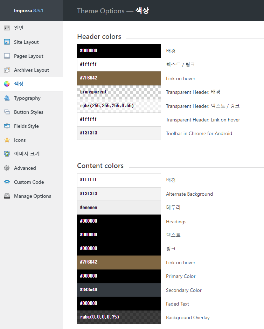
Task: Edit Transparent Header 텍스트 / 링크 rgba color
Action: (119, 106)
